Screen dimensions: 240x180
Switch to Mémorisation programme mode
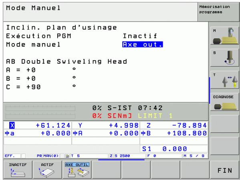point(218,12)
